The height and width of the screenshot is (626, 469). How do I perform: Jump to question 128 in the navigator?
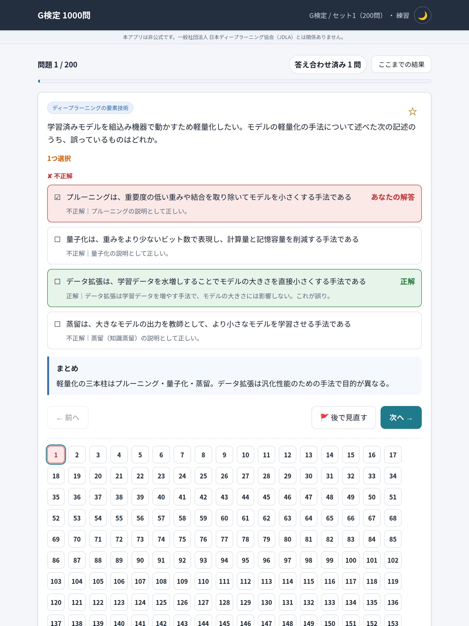pos(224,602)
